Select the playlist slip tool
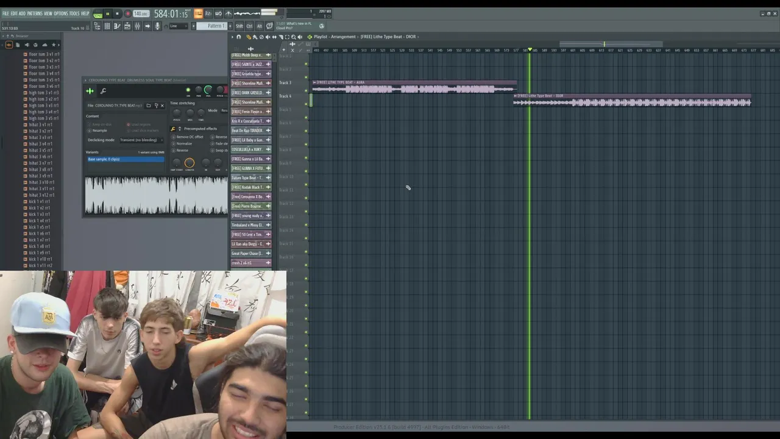This screenshot has width=780, height=439. 274,37
